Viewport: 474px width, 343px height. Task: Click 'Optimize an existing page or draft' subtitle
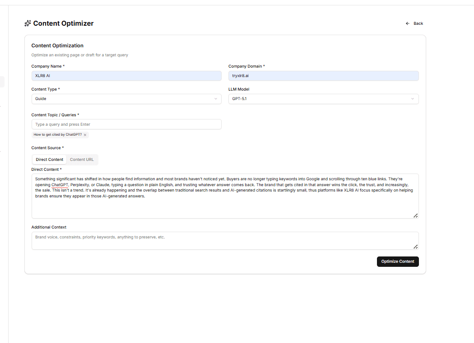tap(80, 55)
